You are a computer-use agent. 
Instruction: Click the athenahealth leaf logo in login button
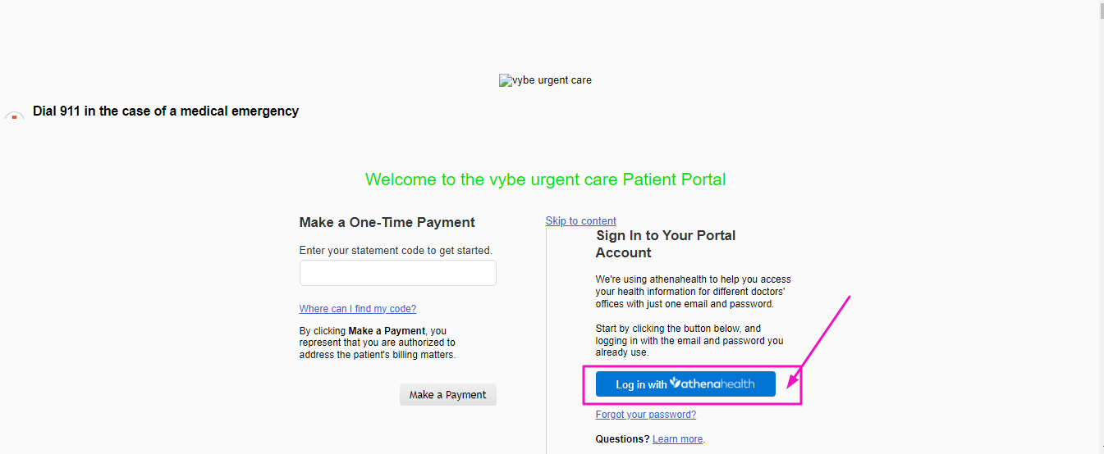(x=675, y=383)
